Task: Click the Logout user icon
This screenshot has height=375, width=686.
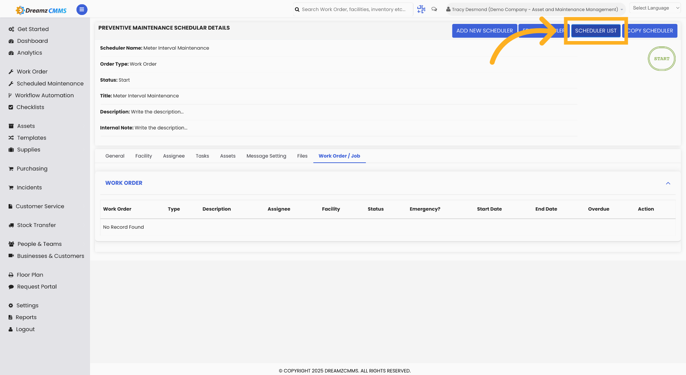Action: tap(11, 329)
